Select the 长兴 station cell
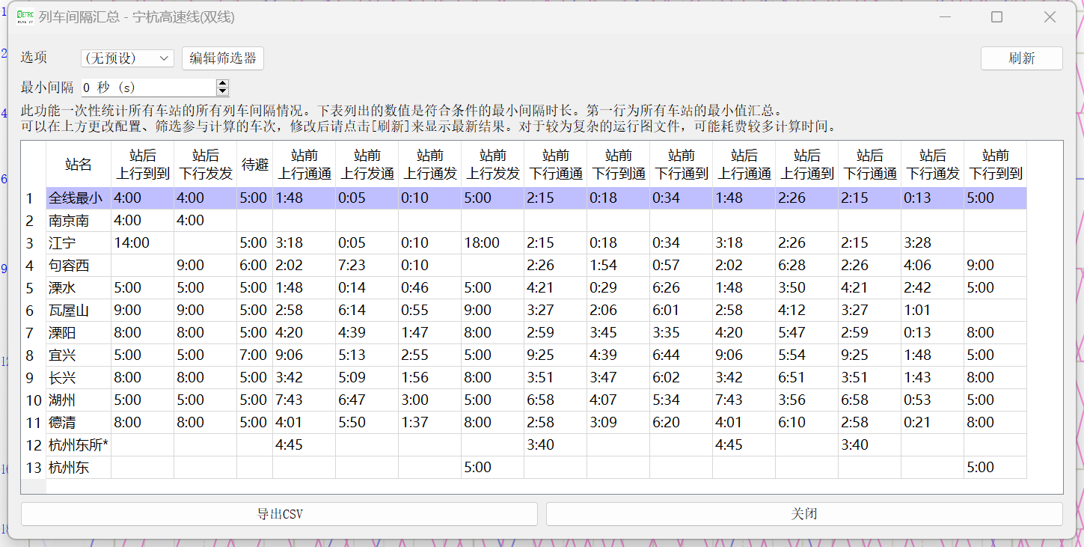 (79, 378)
